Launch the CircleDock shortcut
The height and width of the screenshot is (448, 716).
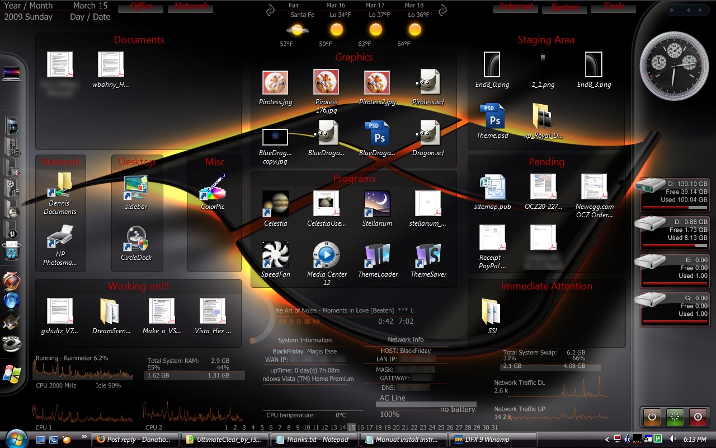136,242
